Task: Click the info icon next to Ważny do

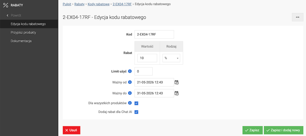Action: (x=130, y=93)
